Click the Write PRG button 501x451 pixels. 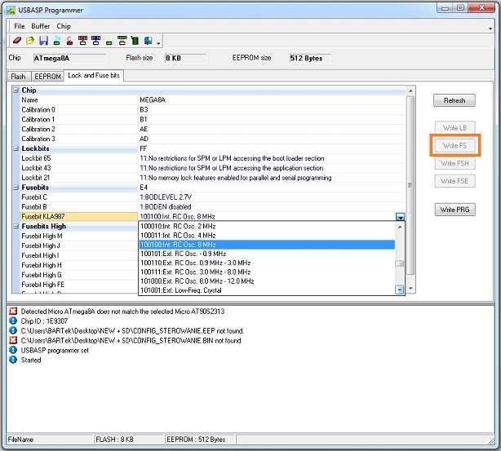454,210
